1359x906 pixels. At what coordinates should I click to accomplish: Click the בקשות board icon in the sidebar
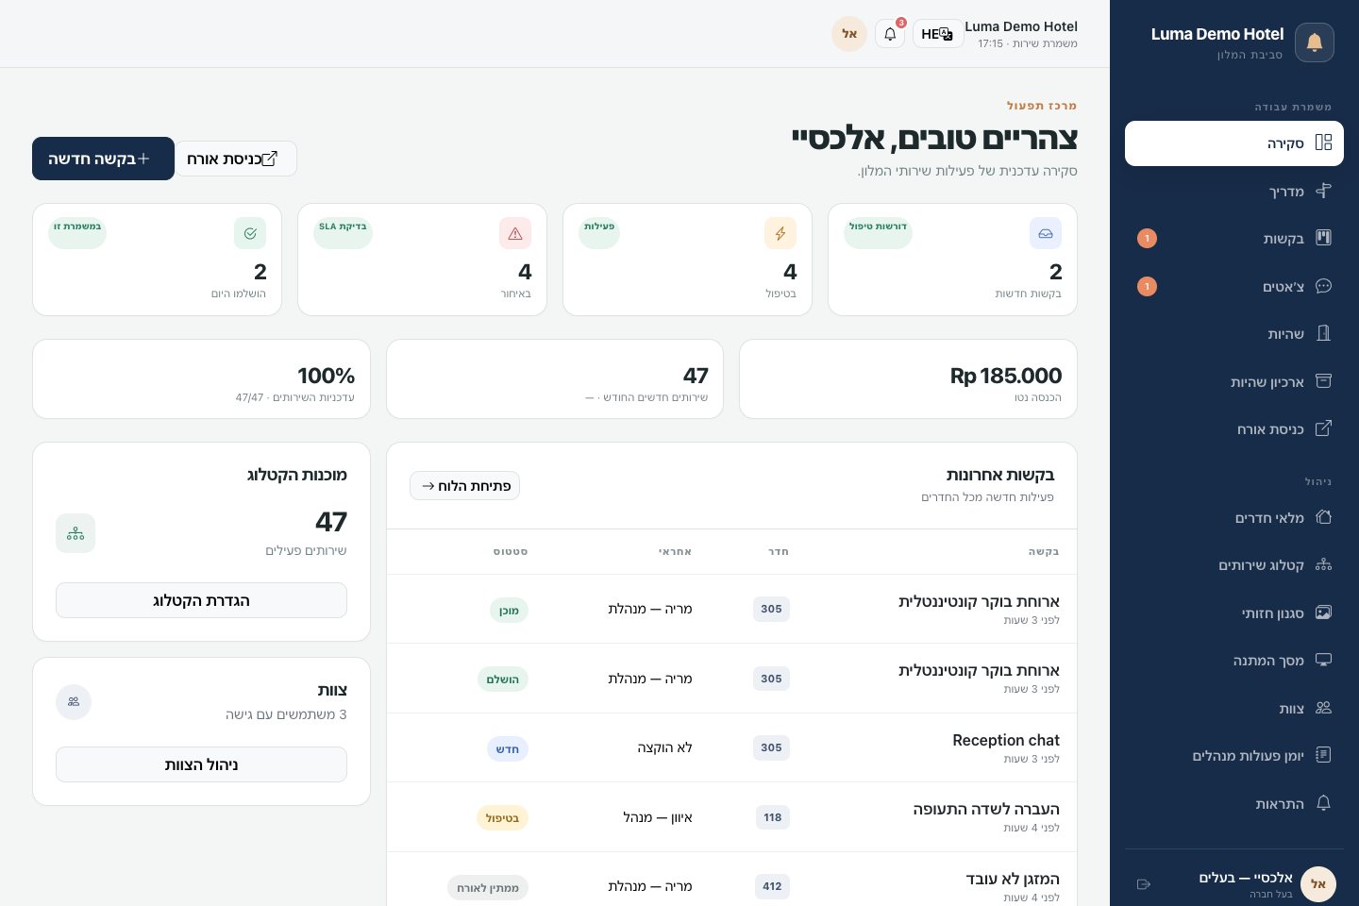(1323, 238)
